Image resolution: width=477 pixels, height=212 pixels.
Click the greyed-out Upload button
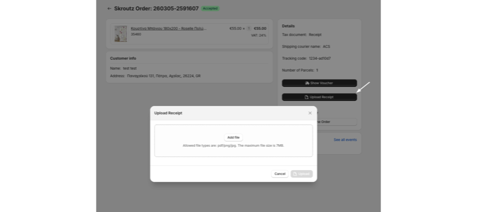[x=302, y=174]
